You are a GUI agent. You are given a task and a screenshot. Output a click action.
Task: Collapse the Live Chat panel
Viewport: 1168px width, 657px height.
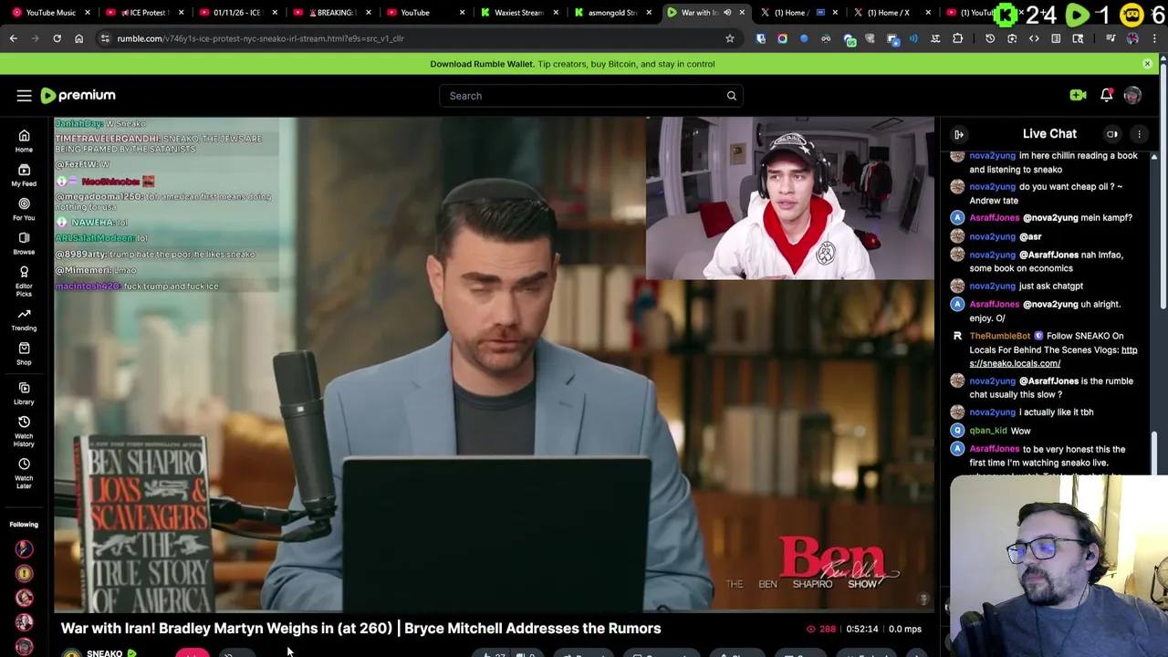tap(959, 134)
